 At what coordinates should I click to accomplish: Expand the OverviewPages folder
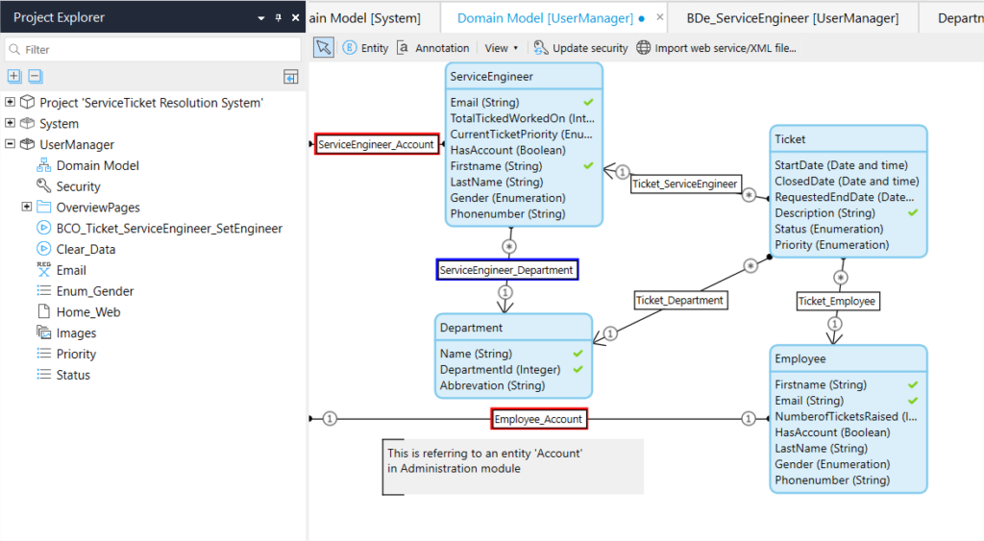tap(26, 207)
